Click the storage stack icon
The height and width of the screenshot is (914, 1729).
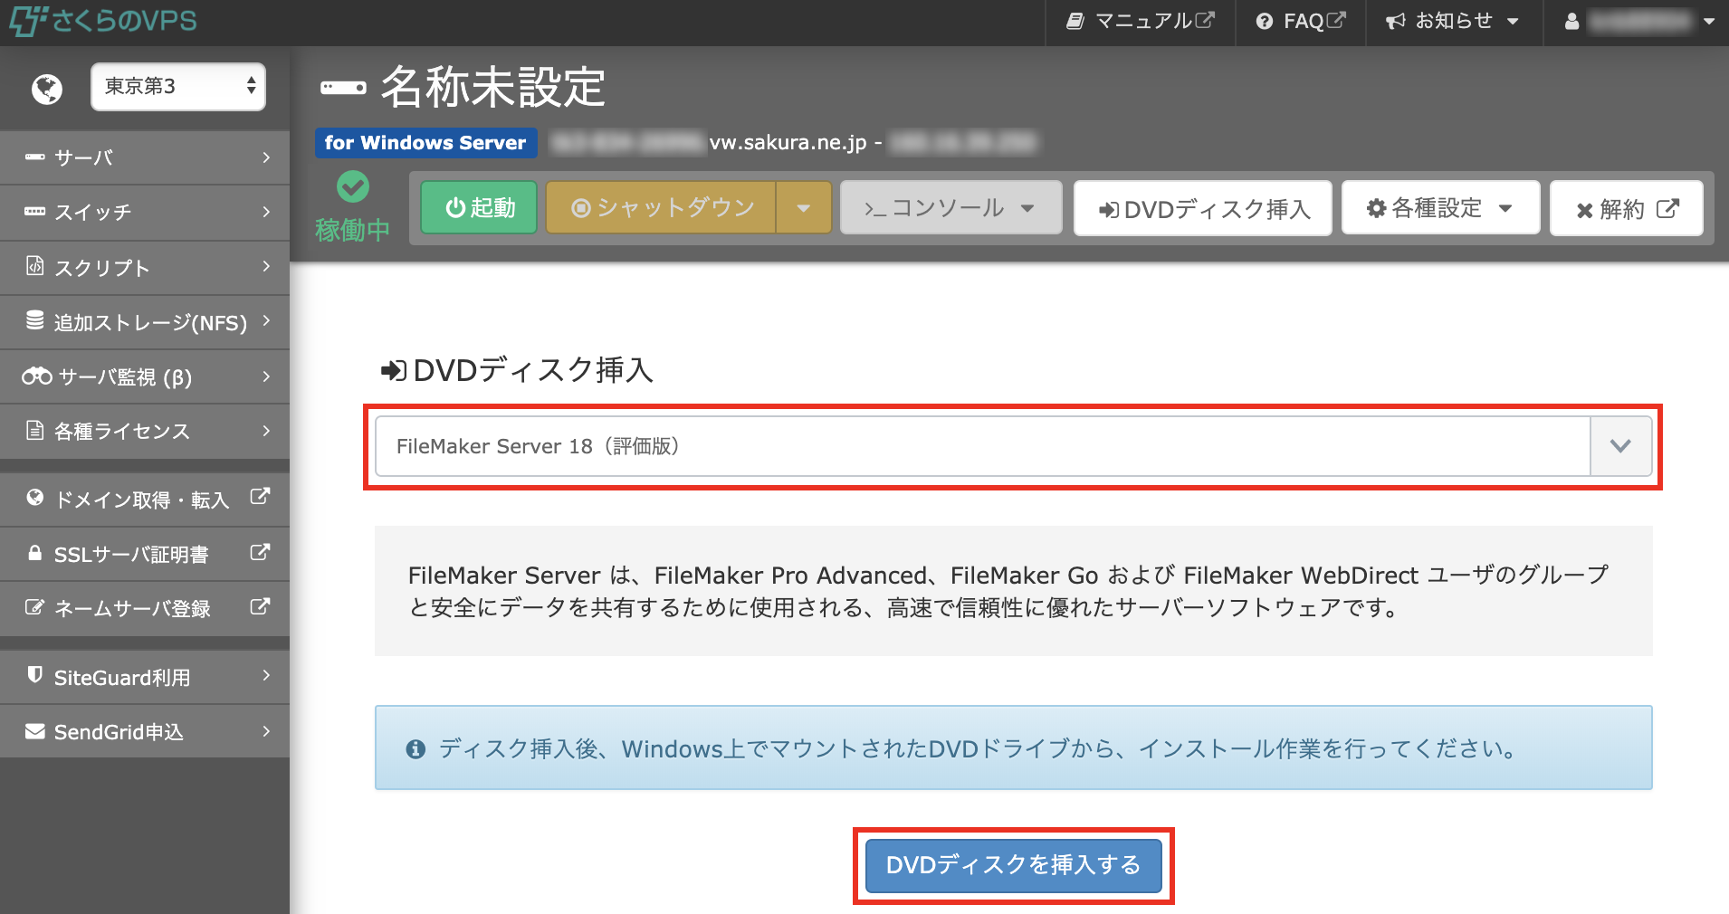[x=35, y=320]
